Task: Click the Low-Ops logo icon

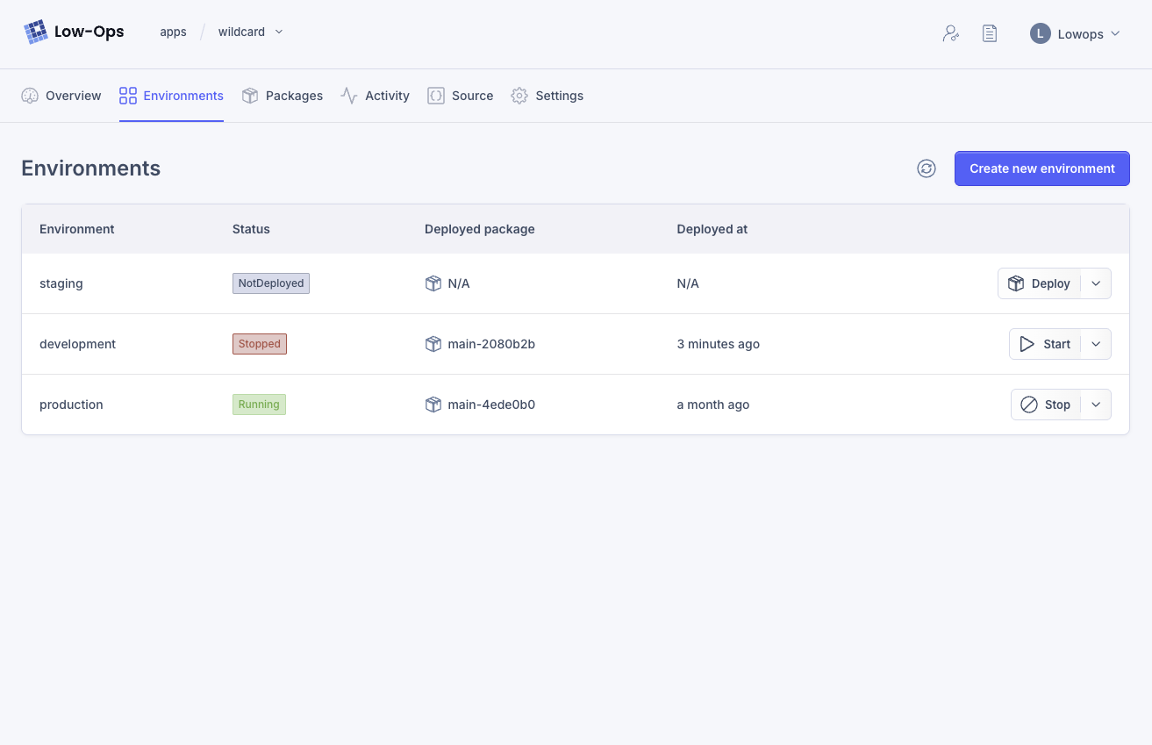Action: (36, 32)
